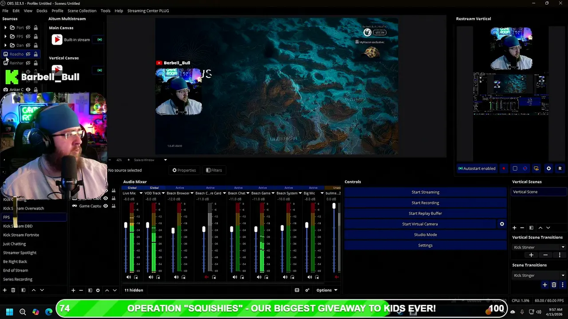
Task: Mute the Beacn Game channel
Action: (x=259, y=277)
